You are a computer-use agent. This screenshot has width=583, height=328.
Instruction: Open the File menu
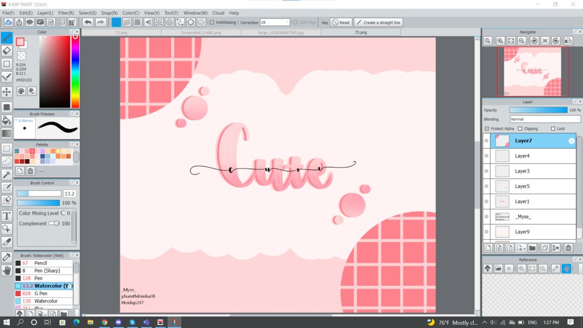tap(8, 13)
